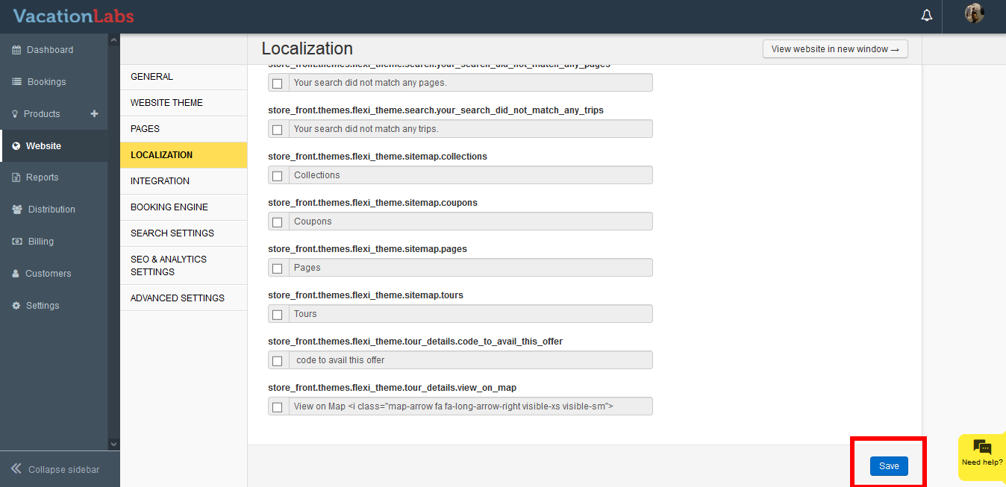Click the Bookings list icon
Screen dimensions: 1006x487
pyautogui.click(x=16, y=82)
